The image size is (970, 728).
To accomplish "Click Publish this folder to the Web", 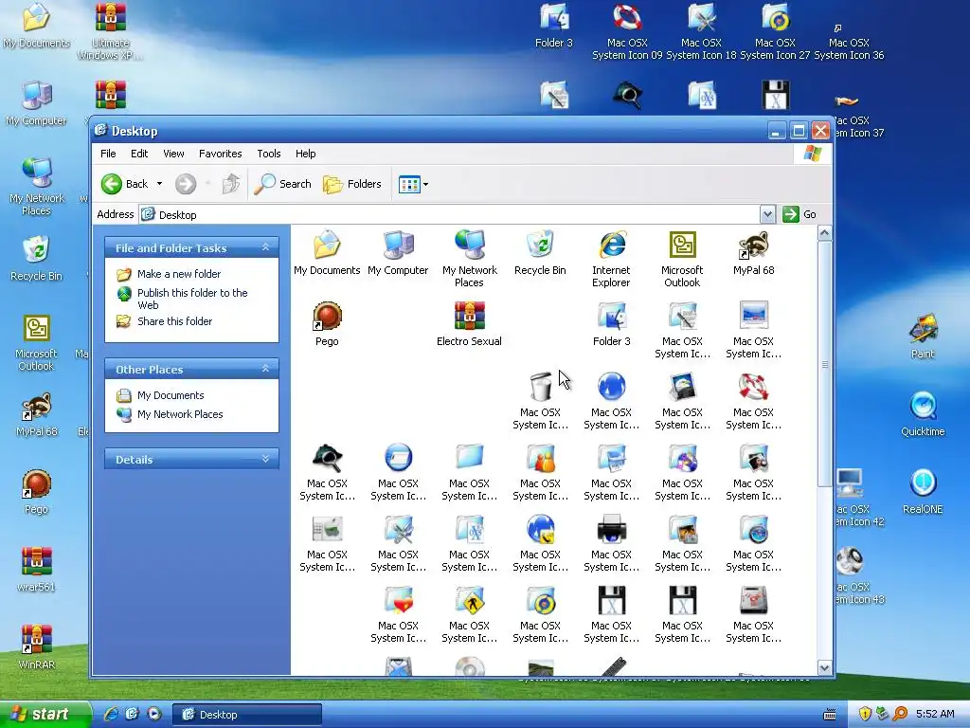I will 192,299.
